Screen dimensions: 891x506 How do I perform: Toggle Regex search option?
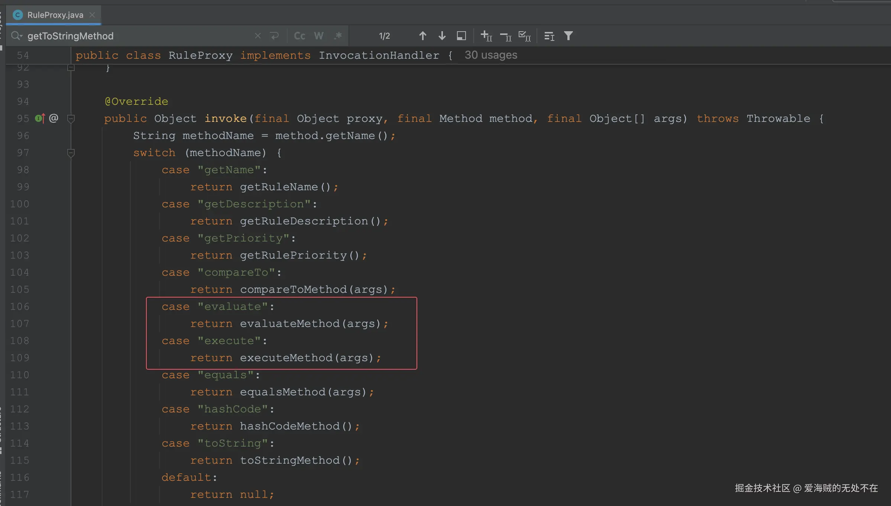coord(338,36)
